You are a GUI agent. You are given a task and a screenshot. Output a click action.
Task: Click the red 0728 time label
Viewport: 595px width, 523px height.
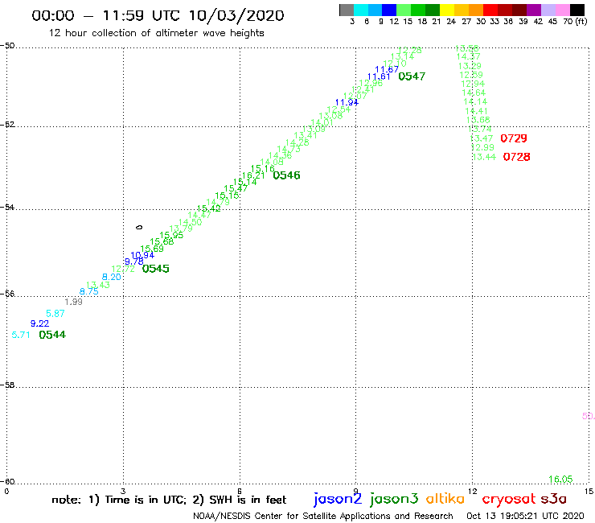pos(516,157)
